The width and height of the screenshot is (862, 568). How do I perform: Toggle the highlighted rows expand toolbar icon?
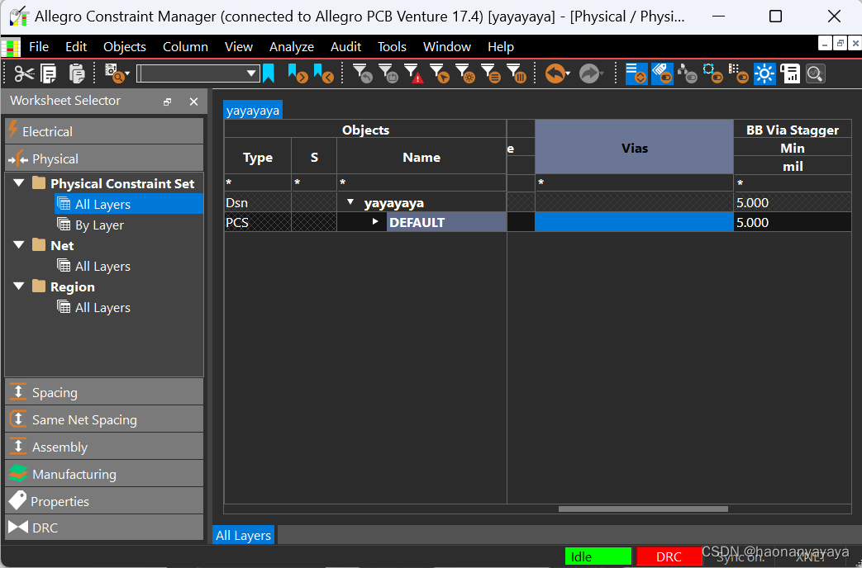point(636,73)
